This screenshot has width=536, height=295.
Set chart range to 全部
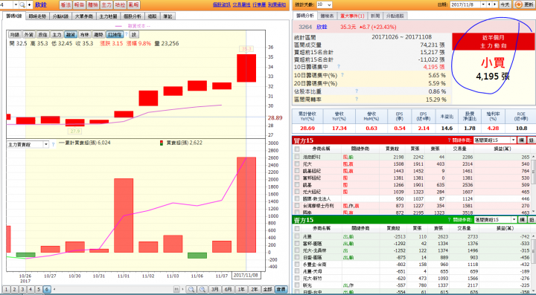(x=268, y=290)
